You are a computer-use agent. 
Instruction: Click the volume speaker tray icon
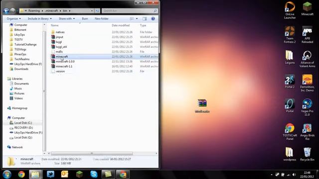294,175
